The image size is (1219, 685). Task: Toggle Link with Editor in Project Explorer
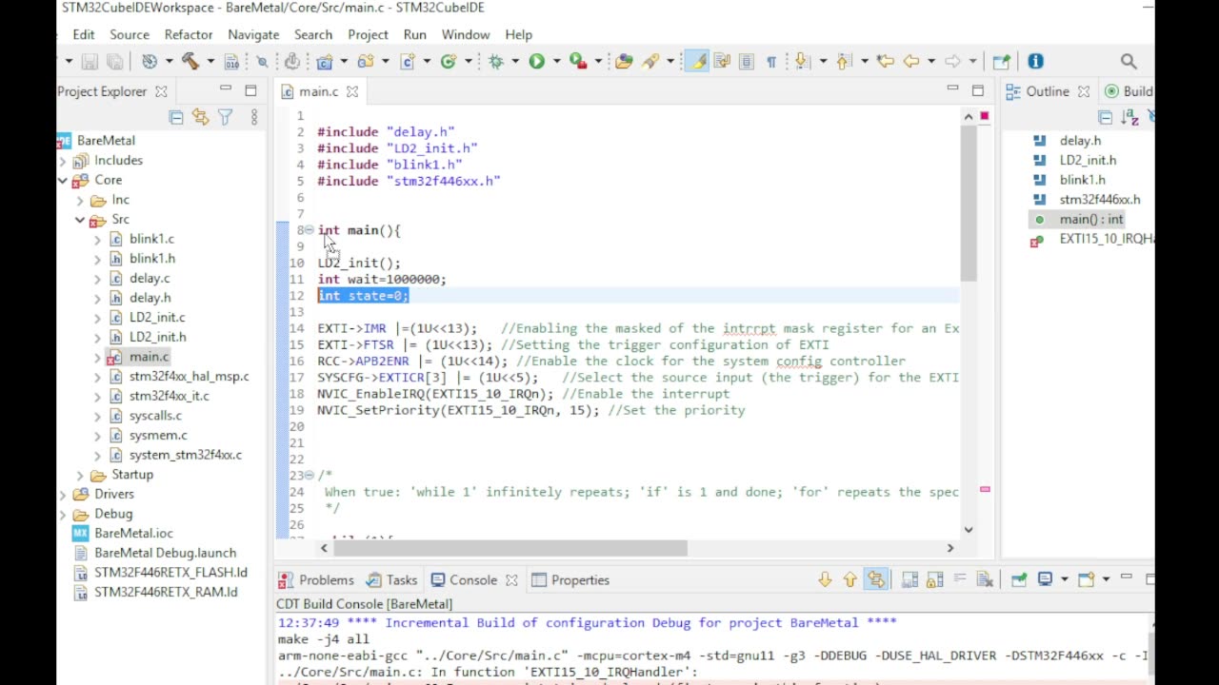[x=200, y=117]
